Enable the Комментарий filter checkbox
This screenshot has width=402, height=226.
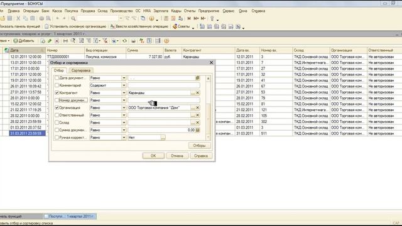57,85
